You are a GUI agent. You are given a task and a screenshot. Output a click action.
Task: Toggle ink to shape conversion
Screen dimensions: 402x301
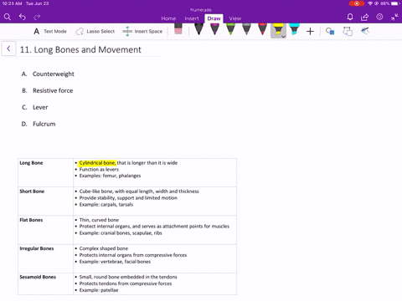348,31
